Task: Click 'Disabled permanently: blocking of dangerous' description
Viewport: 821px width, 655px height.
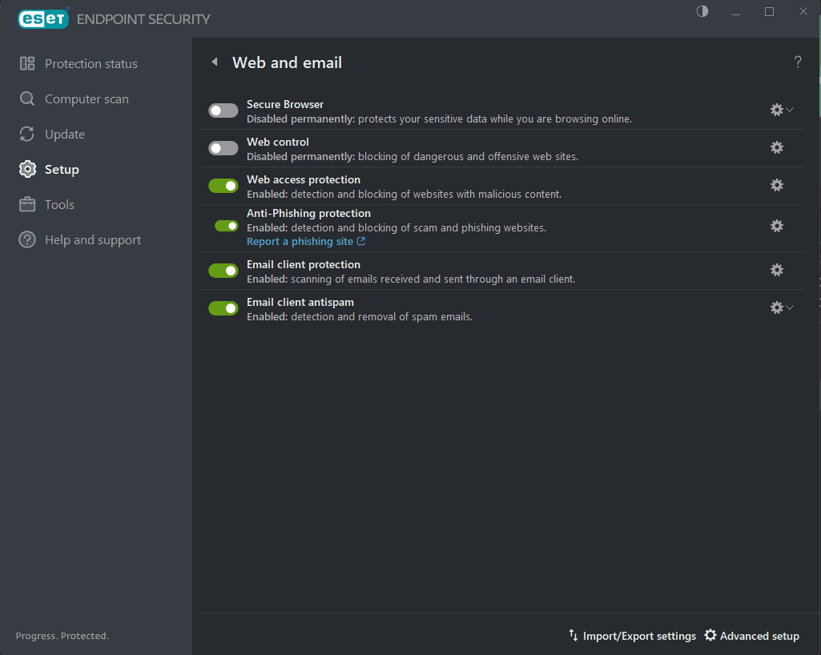Action: 412,157
